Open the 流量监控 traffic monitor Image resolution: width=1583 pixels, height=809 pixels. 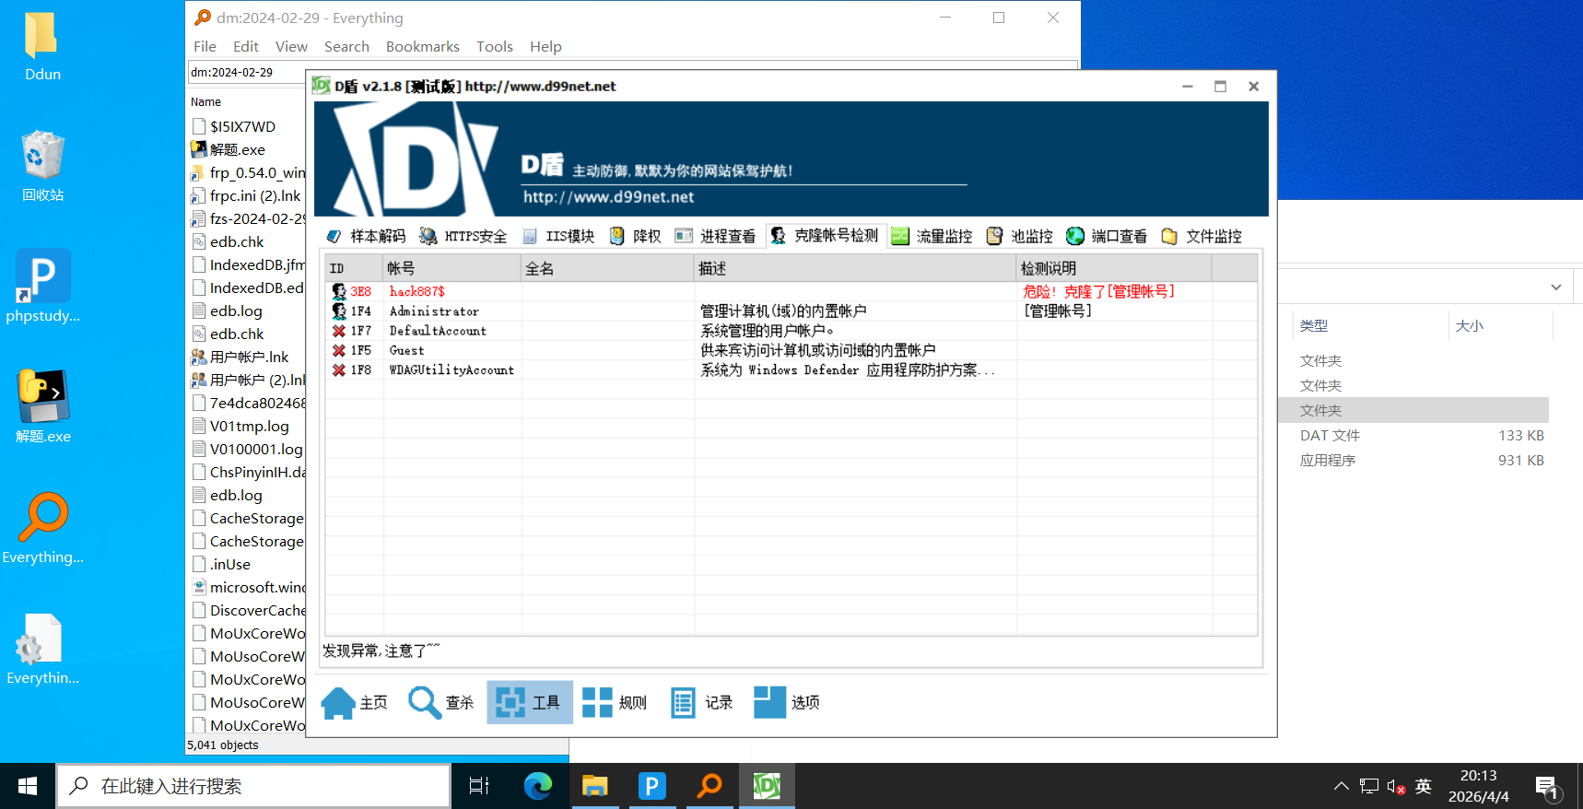(932, 236)
